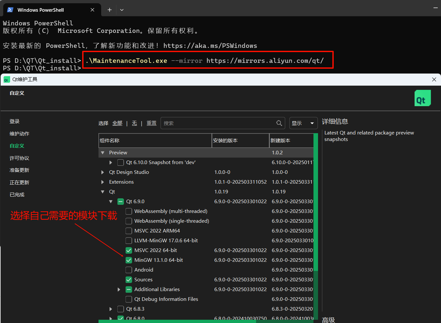The height and width of the screenshot is (323, 441).
Task: Click the green Qt logo
Action: coord(423,98)
